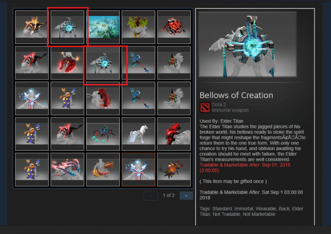The height and width of the screenshot is (234, 331).
Task: Click the large Bellows of Creation preview image
Action: [x=248, y=44]
